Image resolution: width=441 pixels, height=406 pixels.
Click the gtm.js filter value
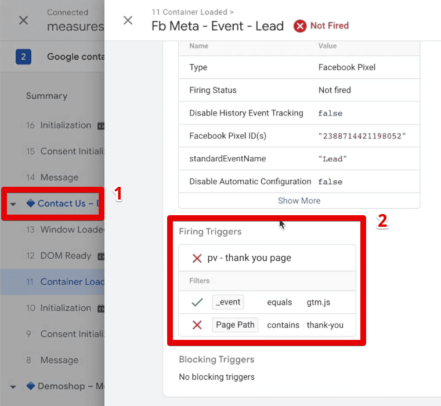click(x=319, y=302)
